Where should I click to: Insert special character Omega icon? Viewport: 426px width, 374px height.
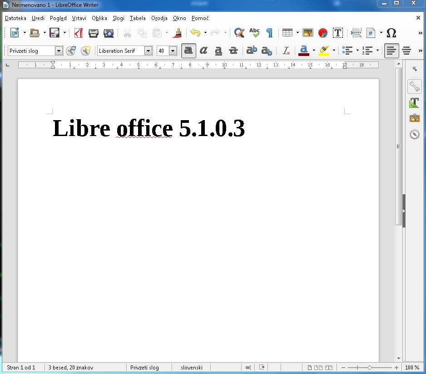(391, 33)
